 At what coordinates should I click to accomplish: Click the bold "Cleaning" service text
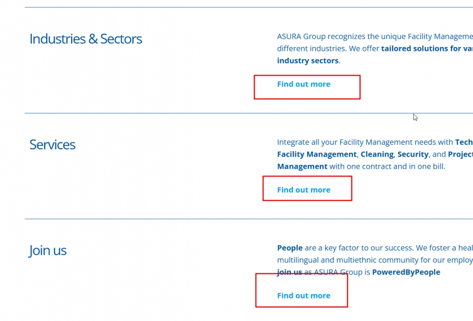tap(377, 154)
